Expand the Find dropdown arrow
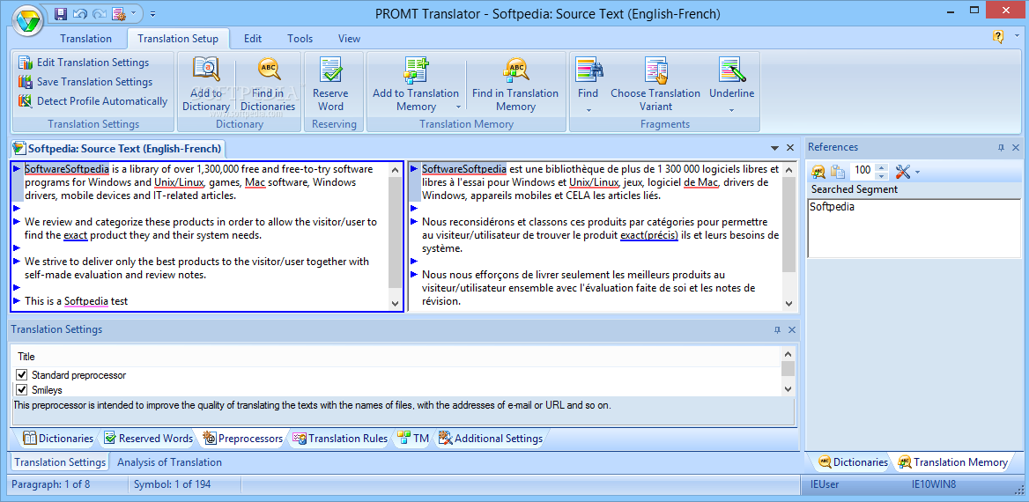Viewport: 1029px width, 502px height. (x=588, y=110)
